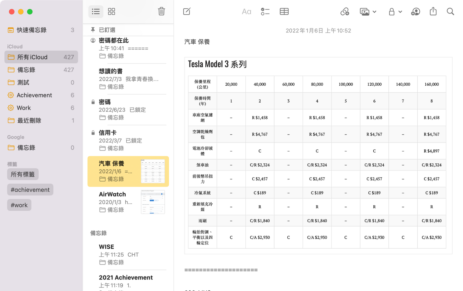Delete the selected note with trash icon

pyautogui.click(x=161, y=11)
